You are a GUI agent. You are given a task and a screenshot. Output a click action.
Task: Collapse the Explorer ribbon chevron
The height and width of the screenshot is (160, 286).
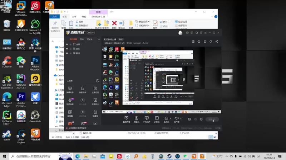tap(212, 16)
